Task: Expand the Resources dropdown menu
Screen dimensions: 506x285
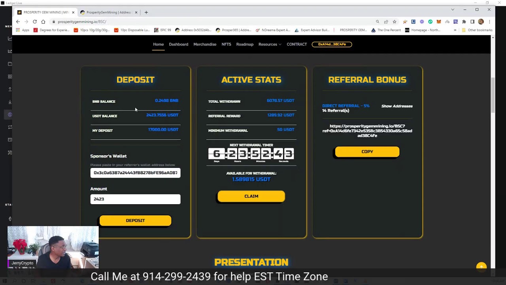Action: tap(270, 44)
